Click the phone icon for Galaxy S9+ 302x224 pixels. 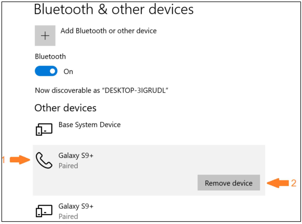pyautogui.click(x=44, y=160)
